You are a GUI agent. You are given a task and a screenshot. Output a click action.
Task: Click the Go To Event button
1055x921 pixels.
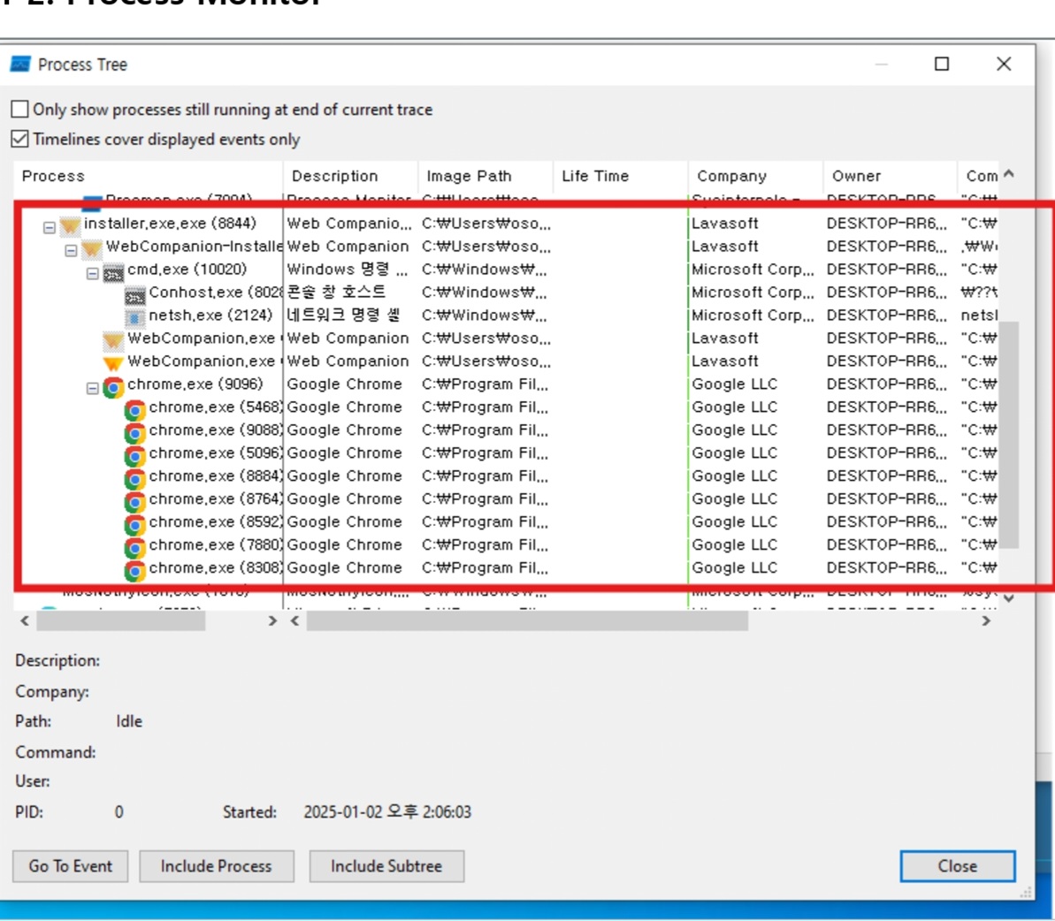pos(70,866)
